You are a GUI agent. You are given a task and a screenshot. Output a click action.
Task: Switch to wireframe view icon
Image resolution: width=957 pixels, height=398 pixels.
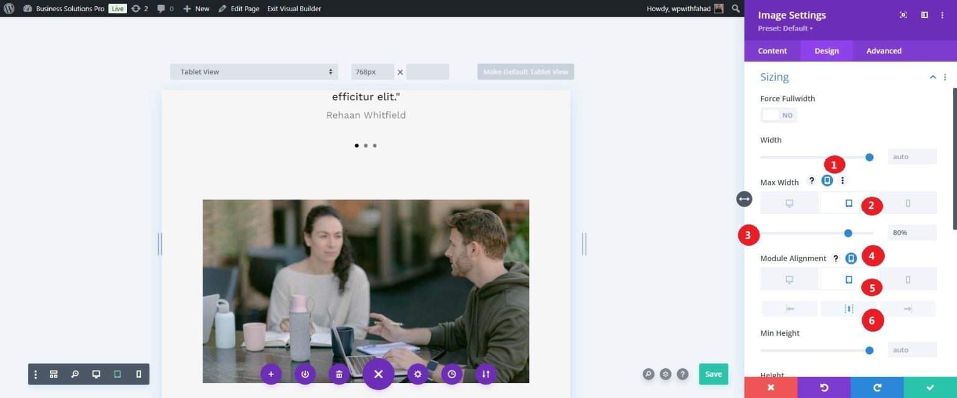54,374
